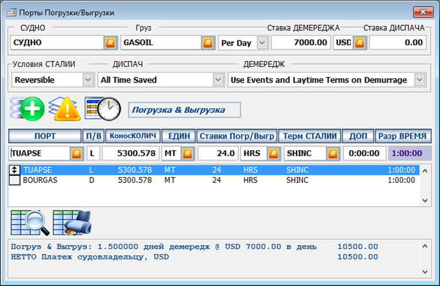Screen dimensions: 440x286
Task: Click the 24.0 rate entry field
Action: [x=218, y=154]
